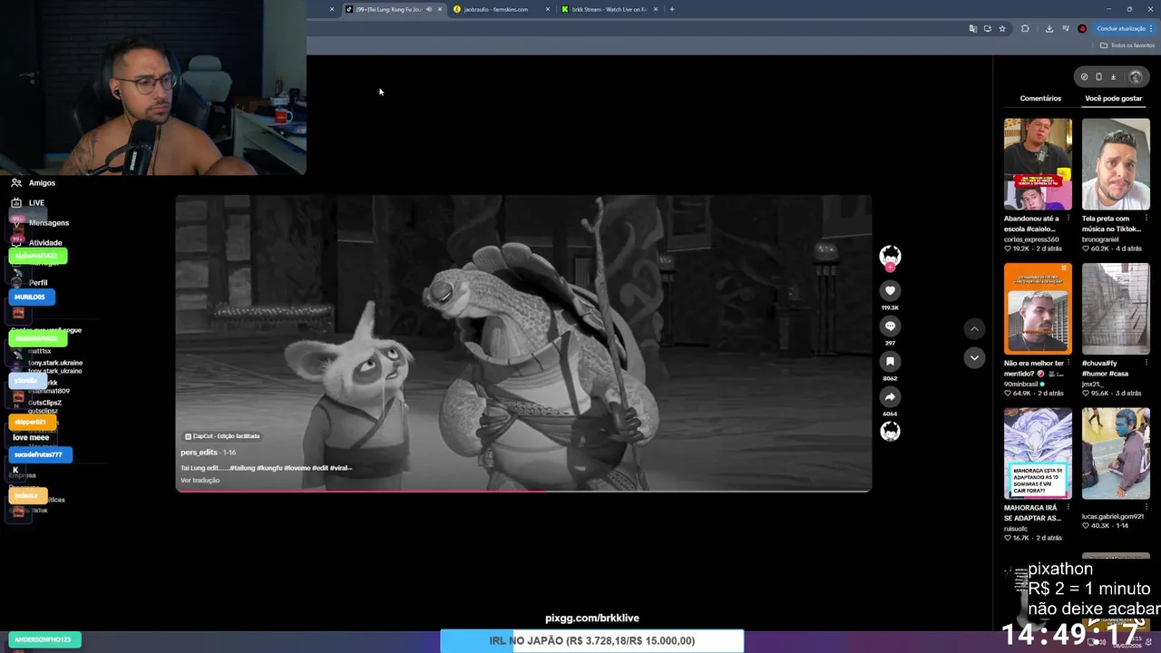Click the 90minbrasil username
The height and width of the screenshot is (653, 1161).
pyautogui.click(x=1021, y=384)
